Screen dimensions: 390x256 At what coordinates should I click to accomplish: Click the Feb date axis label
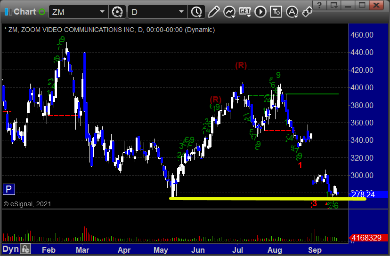(49, 250)
